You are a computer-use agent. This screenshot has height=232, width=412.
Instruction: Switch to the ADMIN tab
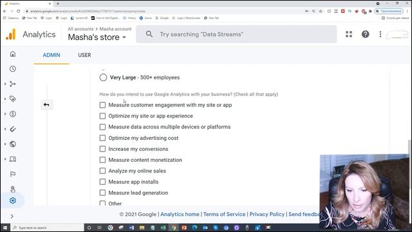coord(51,55)
